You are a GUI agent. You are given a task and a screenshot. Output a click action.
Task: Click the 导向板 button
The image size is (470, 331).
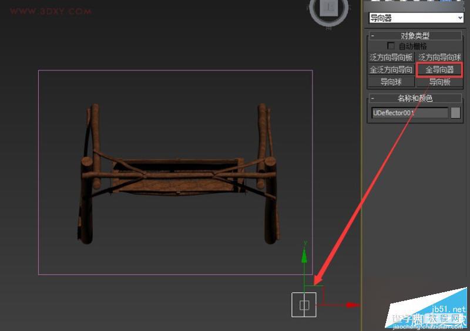439,82
